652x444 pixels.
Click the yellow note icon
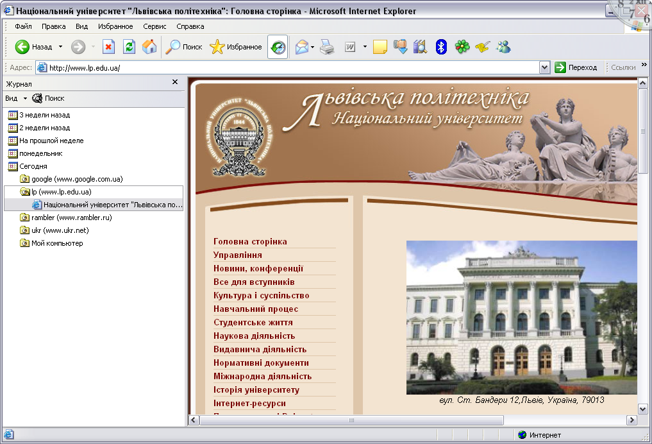pyautogui.click(x=380, y=47)
